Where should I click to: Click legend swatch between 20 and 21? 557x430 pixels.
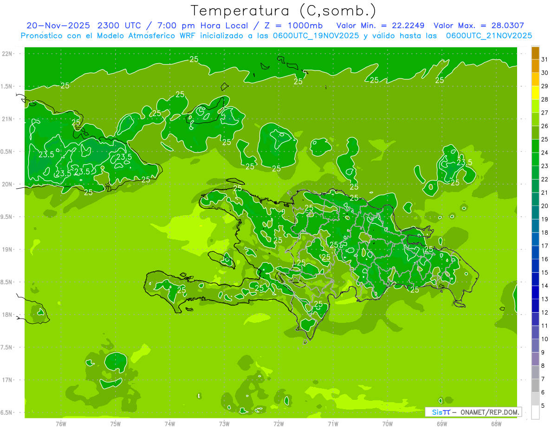click(535, 199)
